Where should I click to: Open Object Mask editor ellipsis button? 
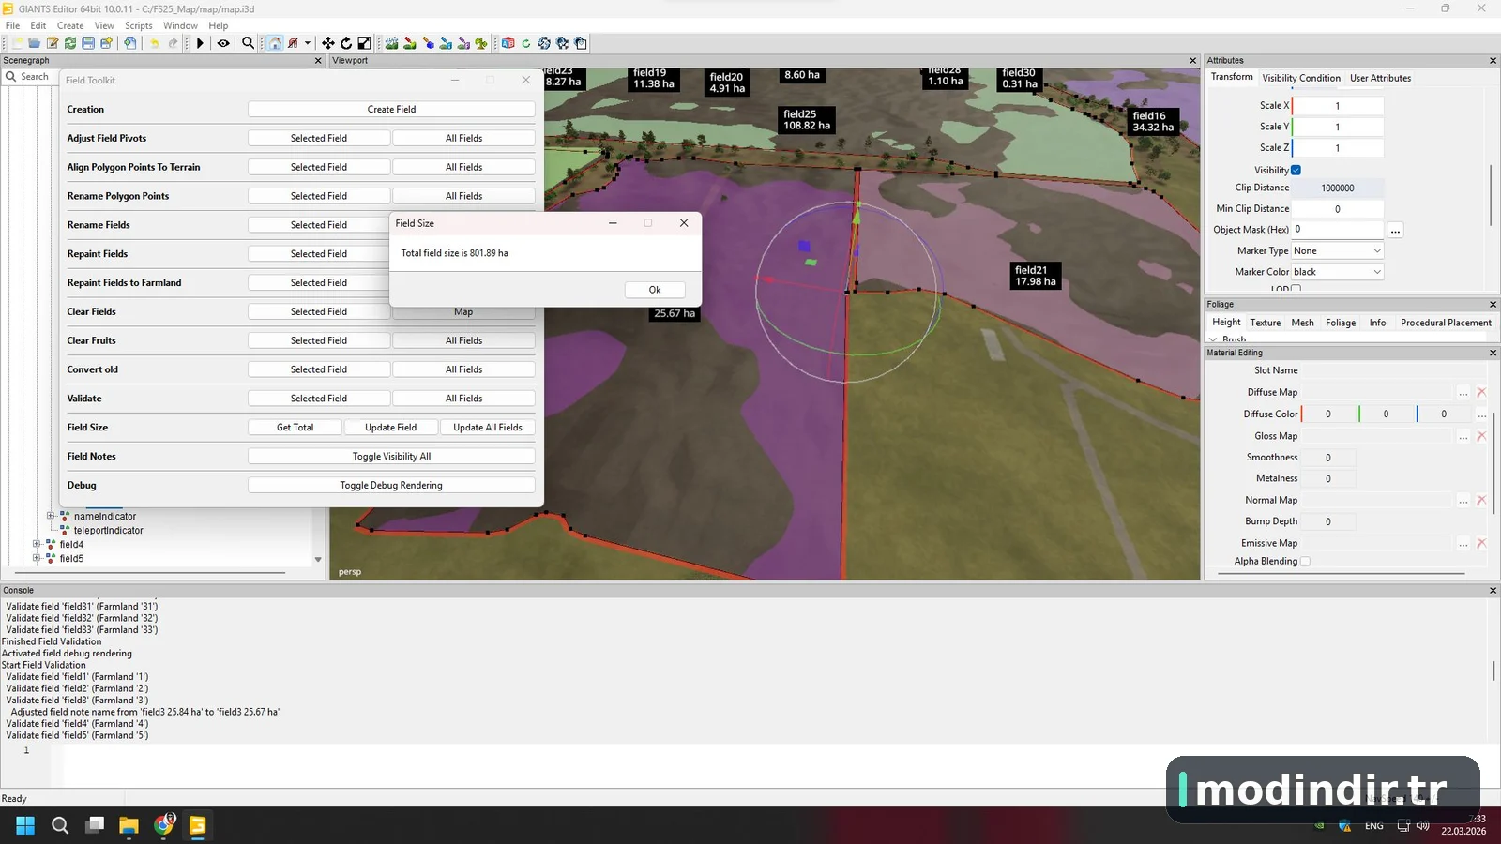[1395, 230]
